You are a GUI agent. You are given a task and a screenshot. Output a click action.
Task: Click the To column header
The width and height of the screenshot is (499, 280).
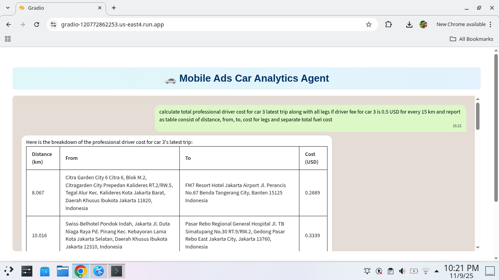click(239, 158)
